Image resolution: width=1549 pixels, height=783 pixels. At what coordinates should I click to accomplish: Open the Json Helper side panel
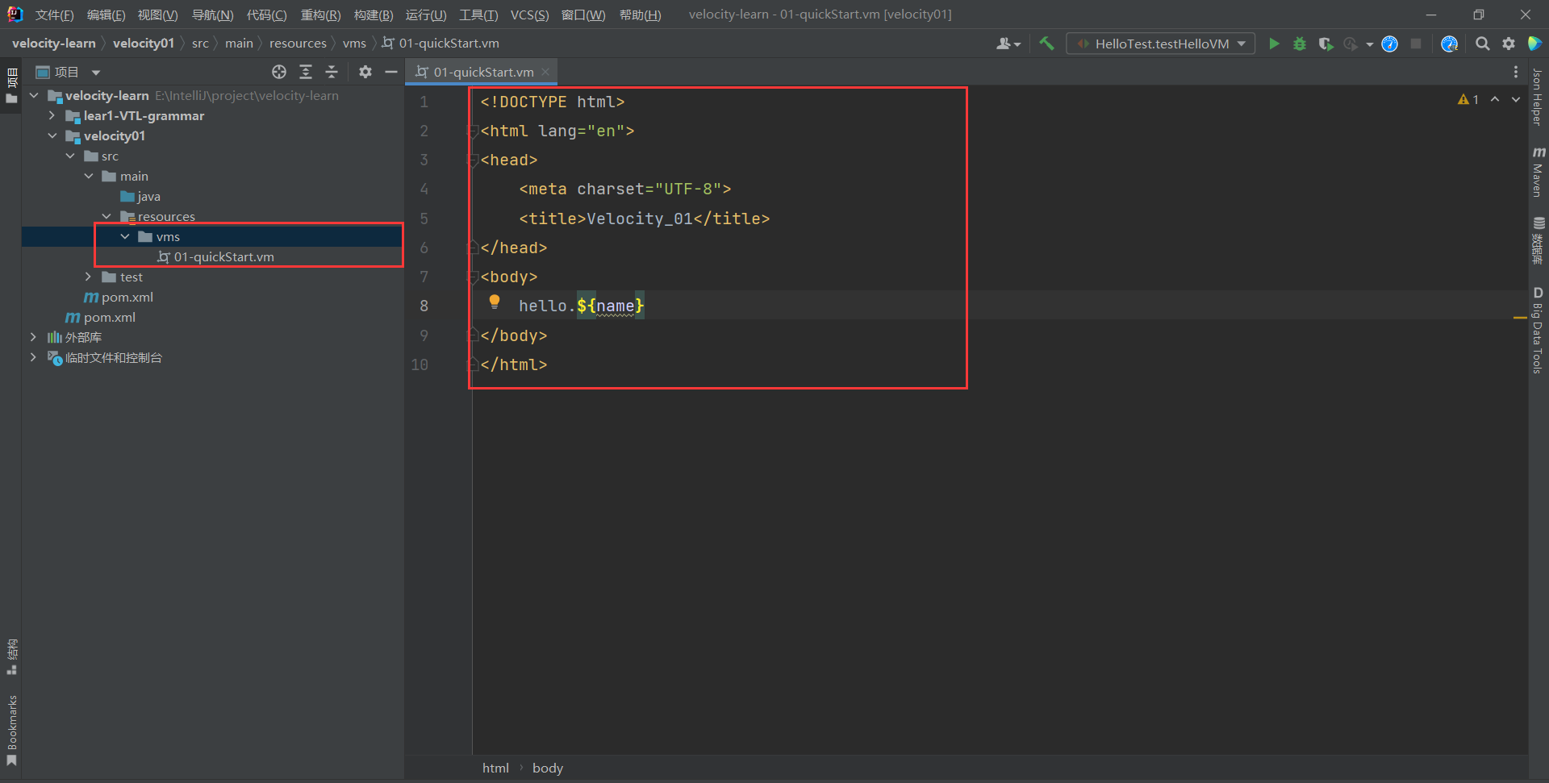(x=1539, y=98)
